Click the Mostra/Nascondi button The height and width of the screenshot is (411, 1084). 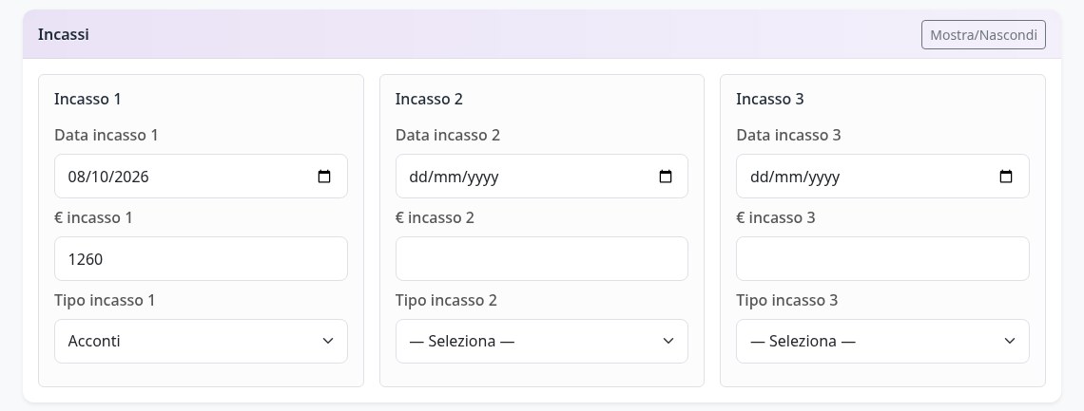tap(983, 34)
